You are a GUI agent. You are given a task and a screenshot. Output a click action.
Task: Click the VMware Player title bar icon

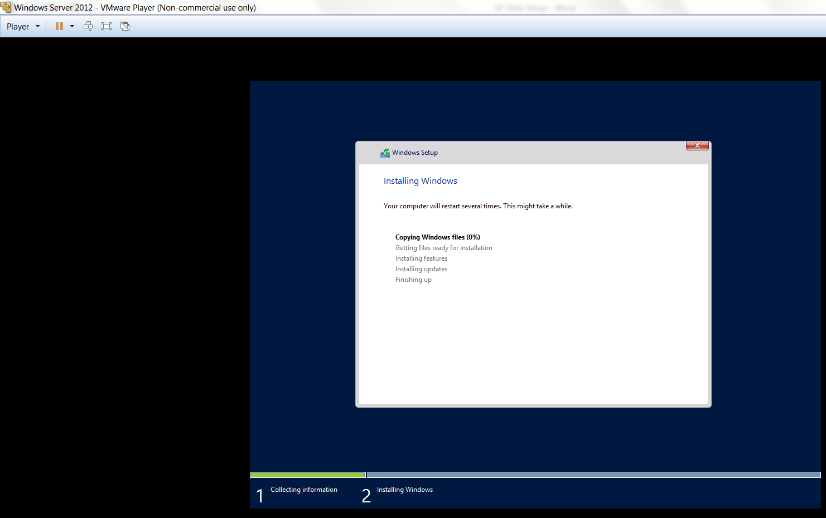click(x=6, y=7)
